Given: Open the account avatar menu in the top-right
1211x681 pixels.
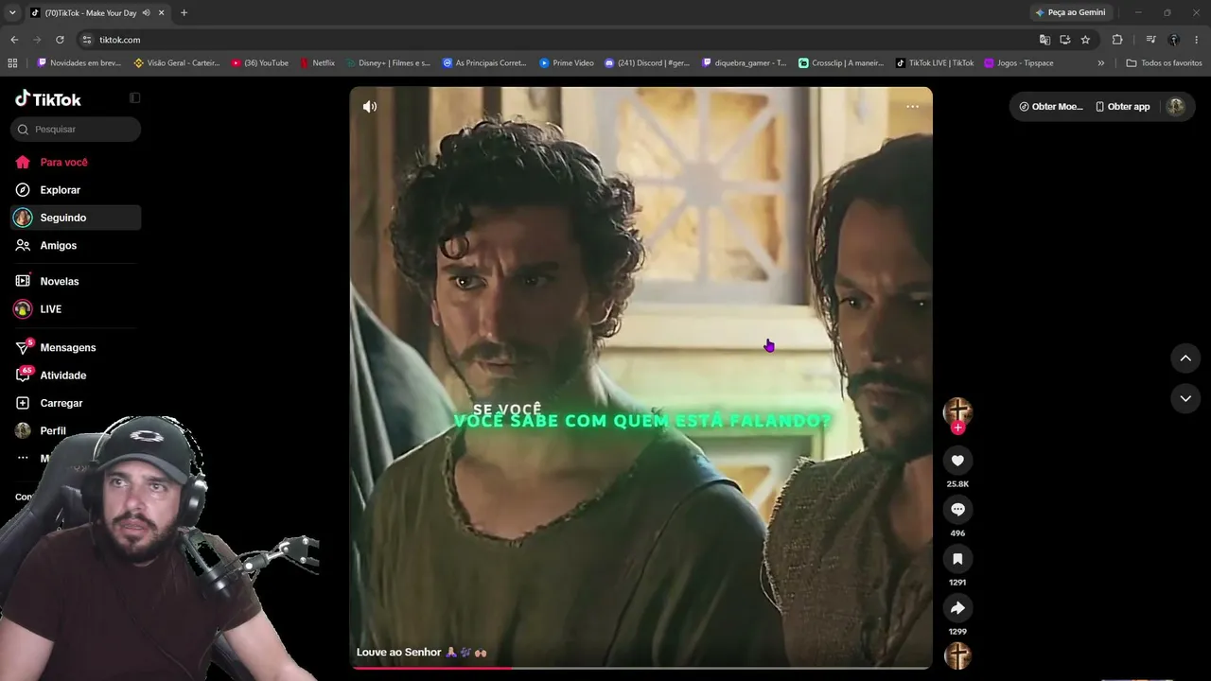Looking at the screenshot, I should 1176,107.
